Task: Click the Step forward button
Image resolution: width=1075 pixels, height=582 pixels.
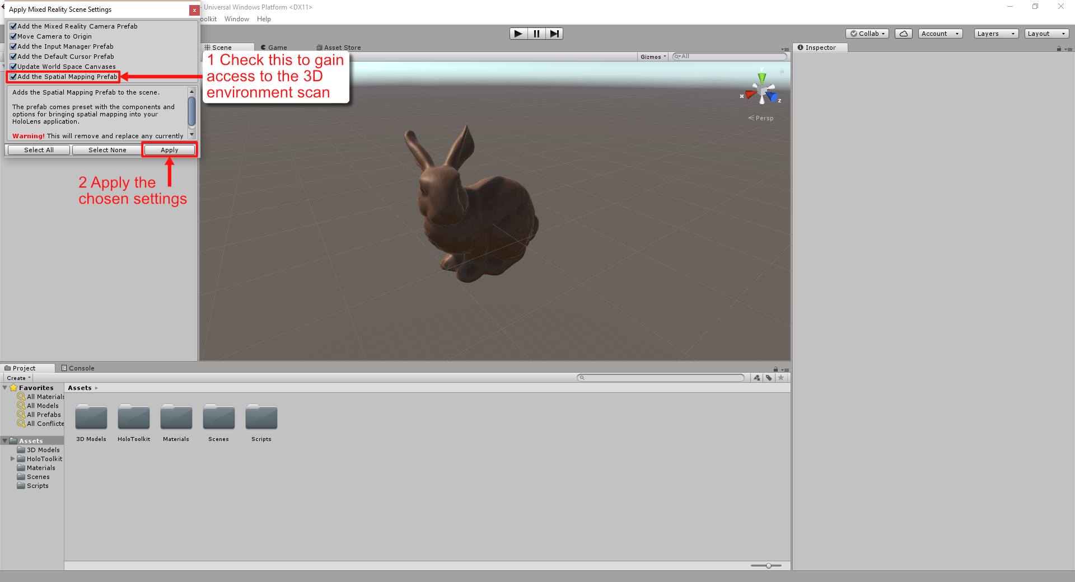Action: point(554,34)
